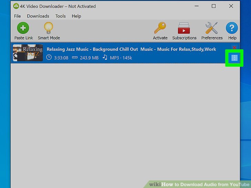Select the Relaxing Jazz Music title text
251x188 pixels.
tap(131, 49)
